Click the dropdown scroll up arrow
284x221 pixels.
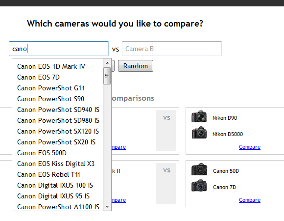[107, 63]
